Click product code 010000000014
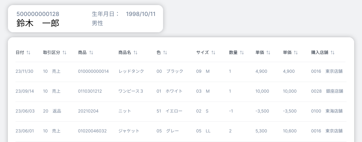 tap(93, 71)
